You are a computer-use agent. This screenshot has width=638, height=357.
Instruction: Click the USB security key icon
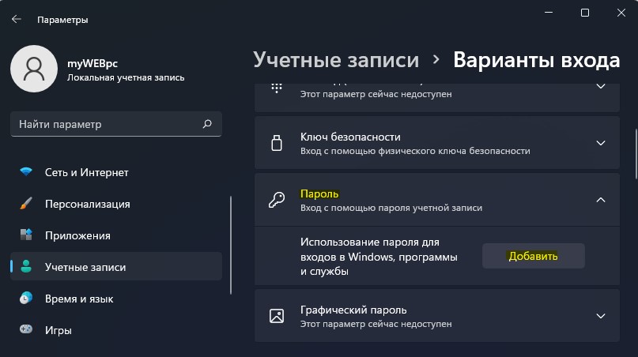pos(277,143)
